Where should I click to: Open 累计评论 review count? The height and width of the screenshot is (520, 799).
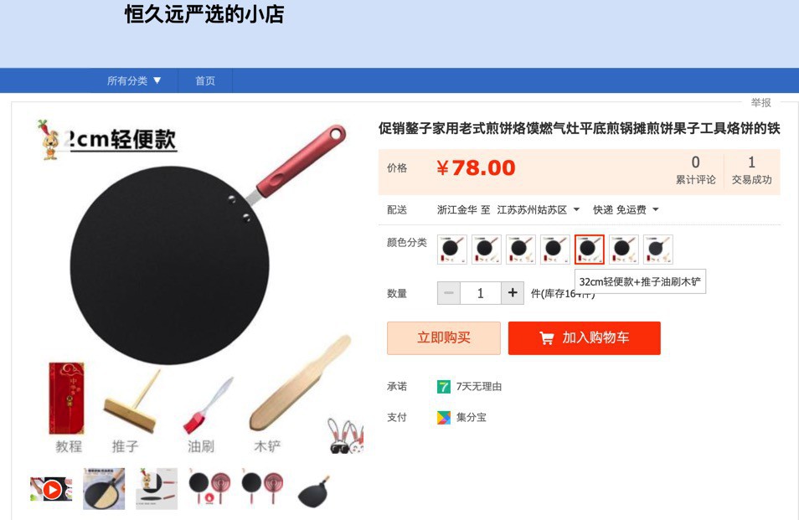[x=695, y=171]
